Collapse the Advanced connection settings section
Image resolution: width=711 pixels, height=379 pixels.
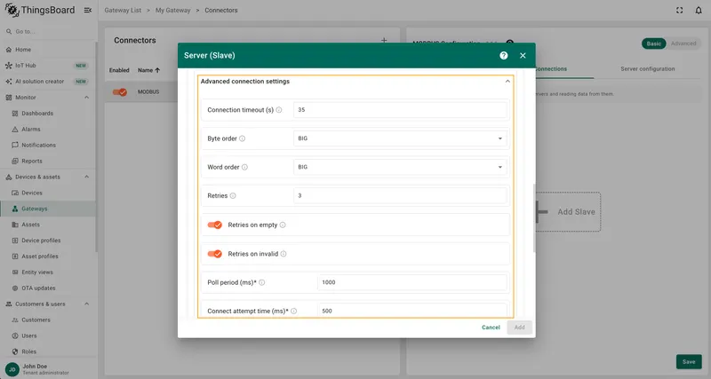(x=507, y=82)
